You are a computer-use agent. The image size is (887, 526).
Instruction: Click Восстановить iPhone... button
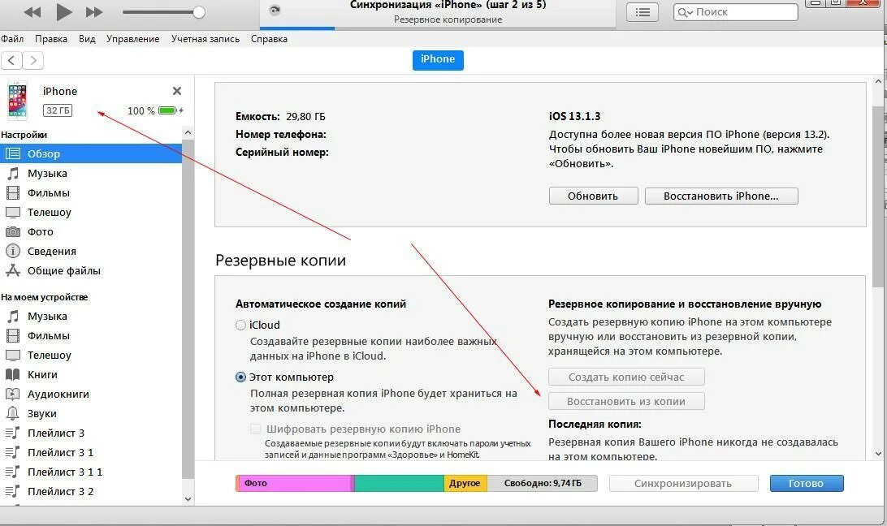(x=721, y=196)
